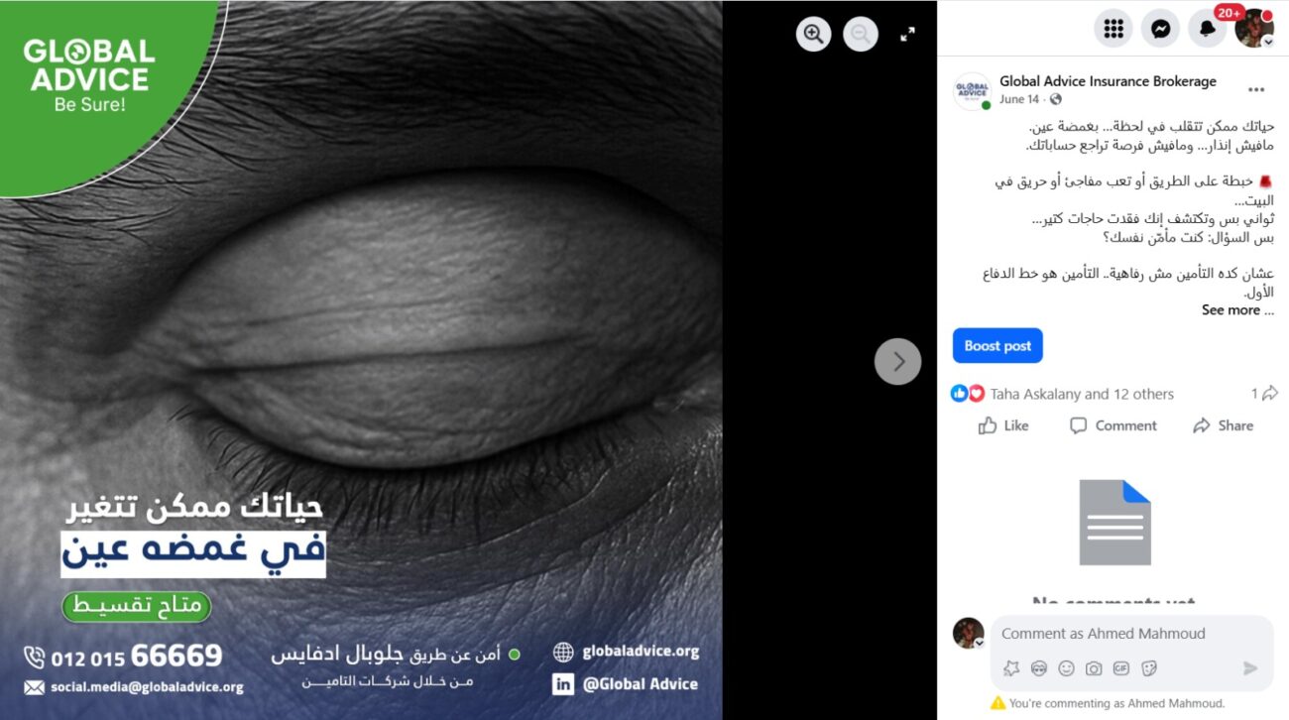The height and width of the screenshot is (720, 1289).
Task: Open the Facebook apps menu grid
Action: [1113, 29]
